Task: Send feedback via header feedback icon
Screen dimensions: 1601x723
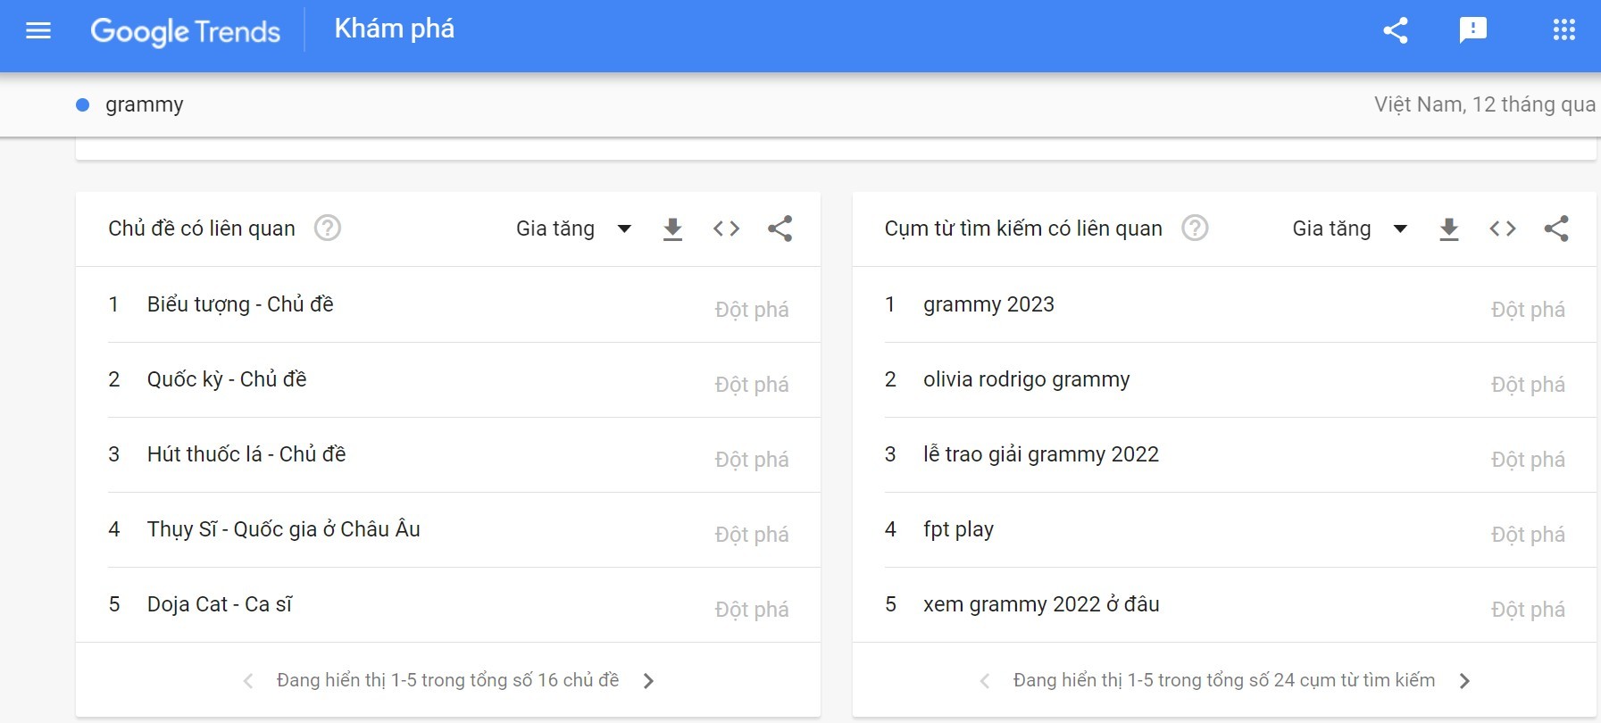Action: point(1472,30)
